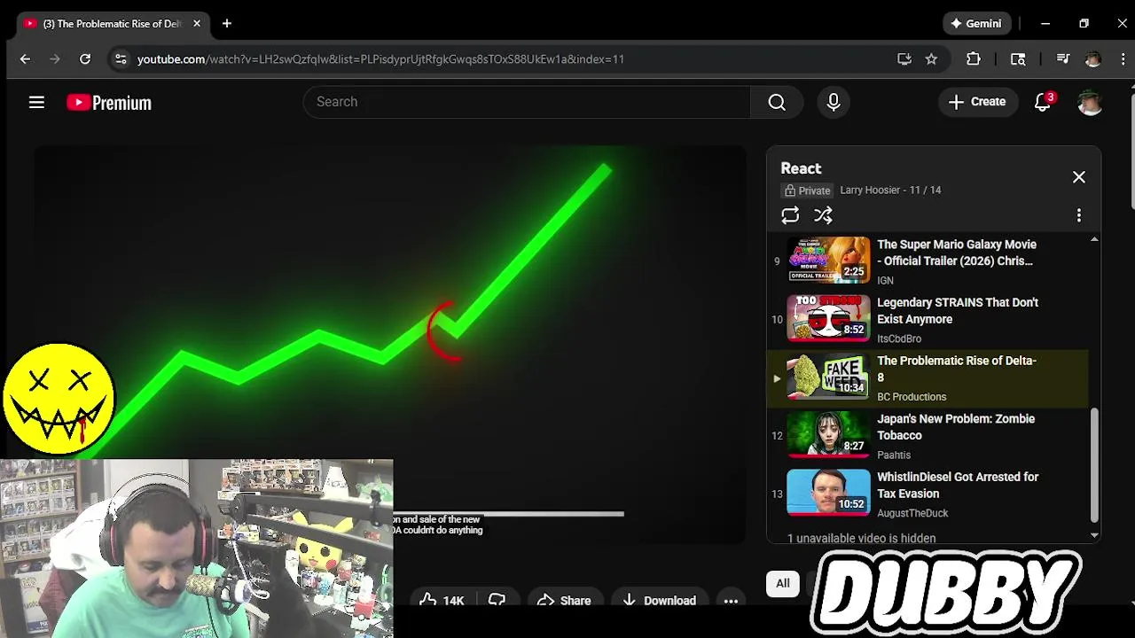Open media controls icon in toolbar

(1063, 59)
